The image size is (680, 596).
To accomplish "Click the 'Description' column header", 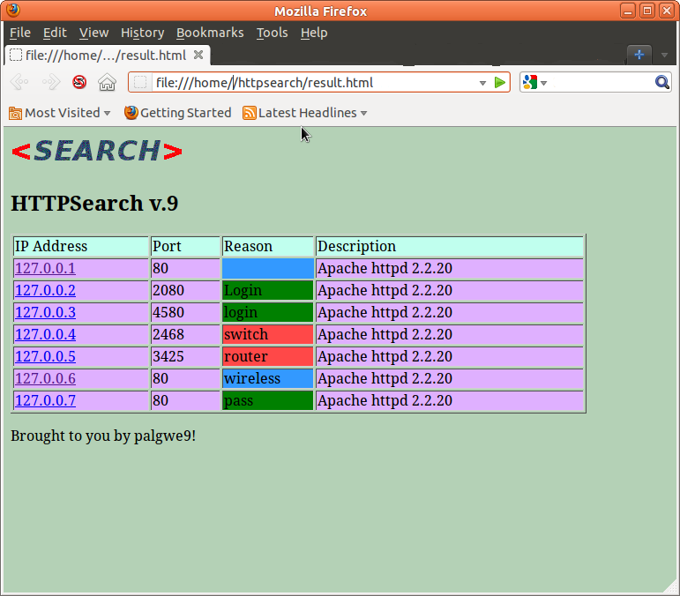I will pyautogui.click(x=449, y=246).
